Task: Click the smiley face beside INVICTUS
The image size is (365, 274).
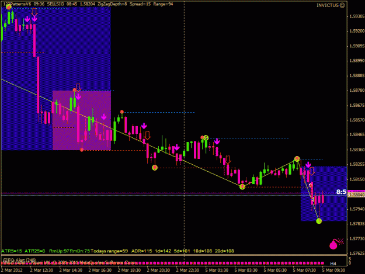Action: click(x=342, y=5)
